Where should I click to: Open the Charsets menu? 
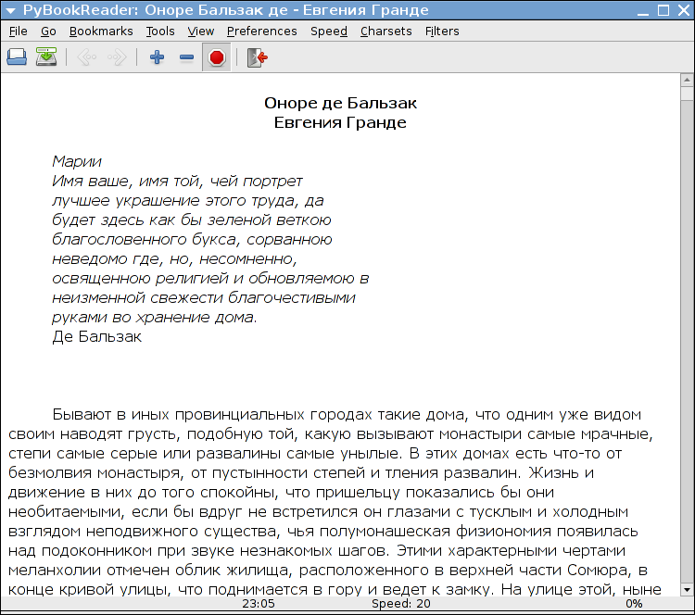tap(386, 31)
